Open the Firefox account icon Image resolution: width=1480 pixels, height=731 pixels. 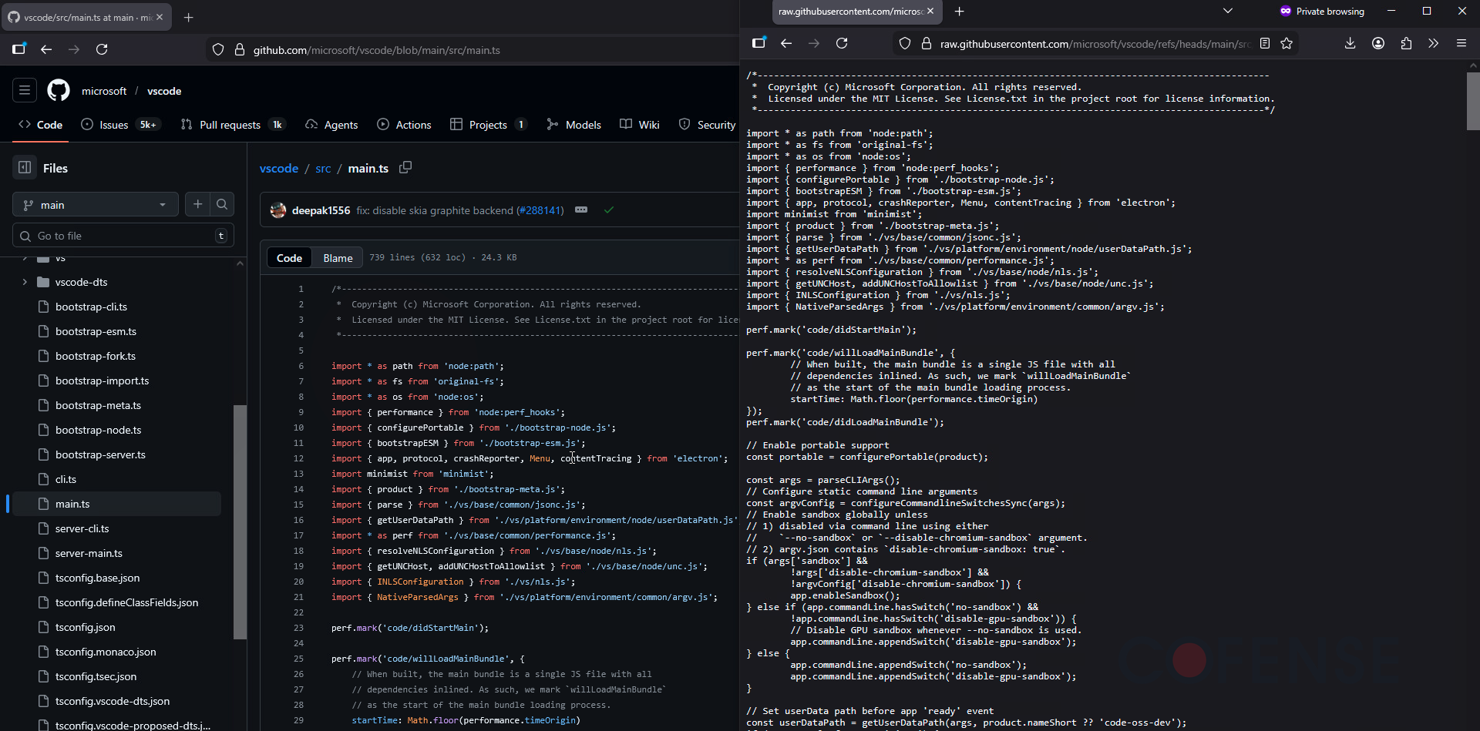pyautogui.click(x=1378, y=44)
